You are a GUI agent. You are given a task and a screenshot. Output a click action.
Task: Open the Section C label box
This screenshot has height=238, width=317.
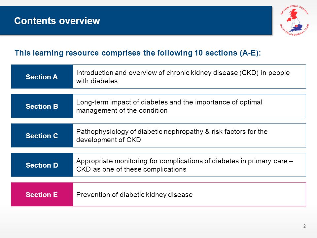tap(42, 136)
